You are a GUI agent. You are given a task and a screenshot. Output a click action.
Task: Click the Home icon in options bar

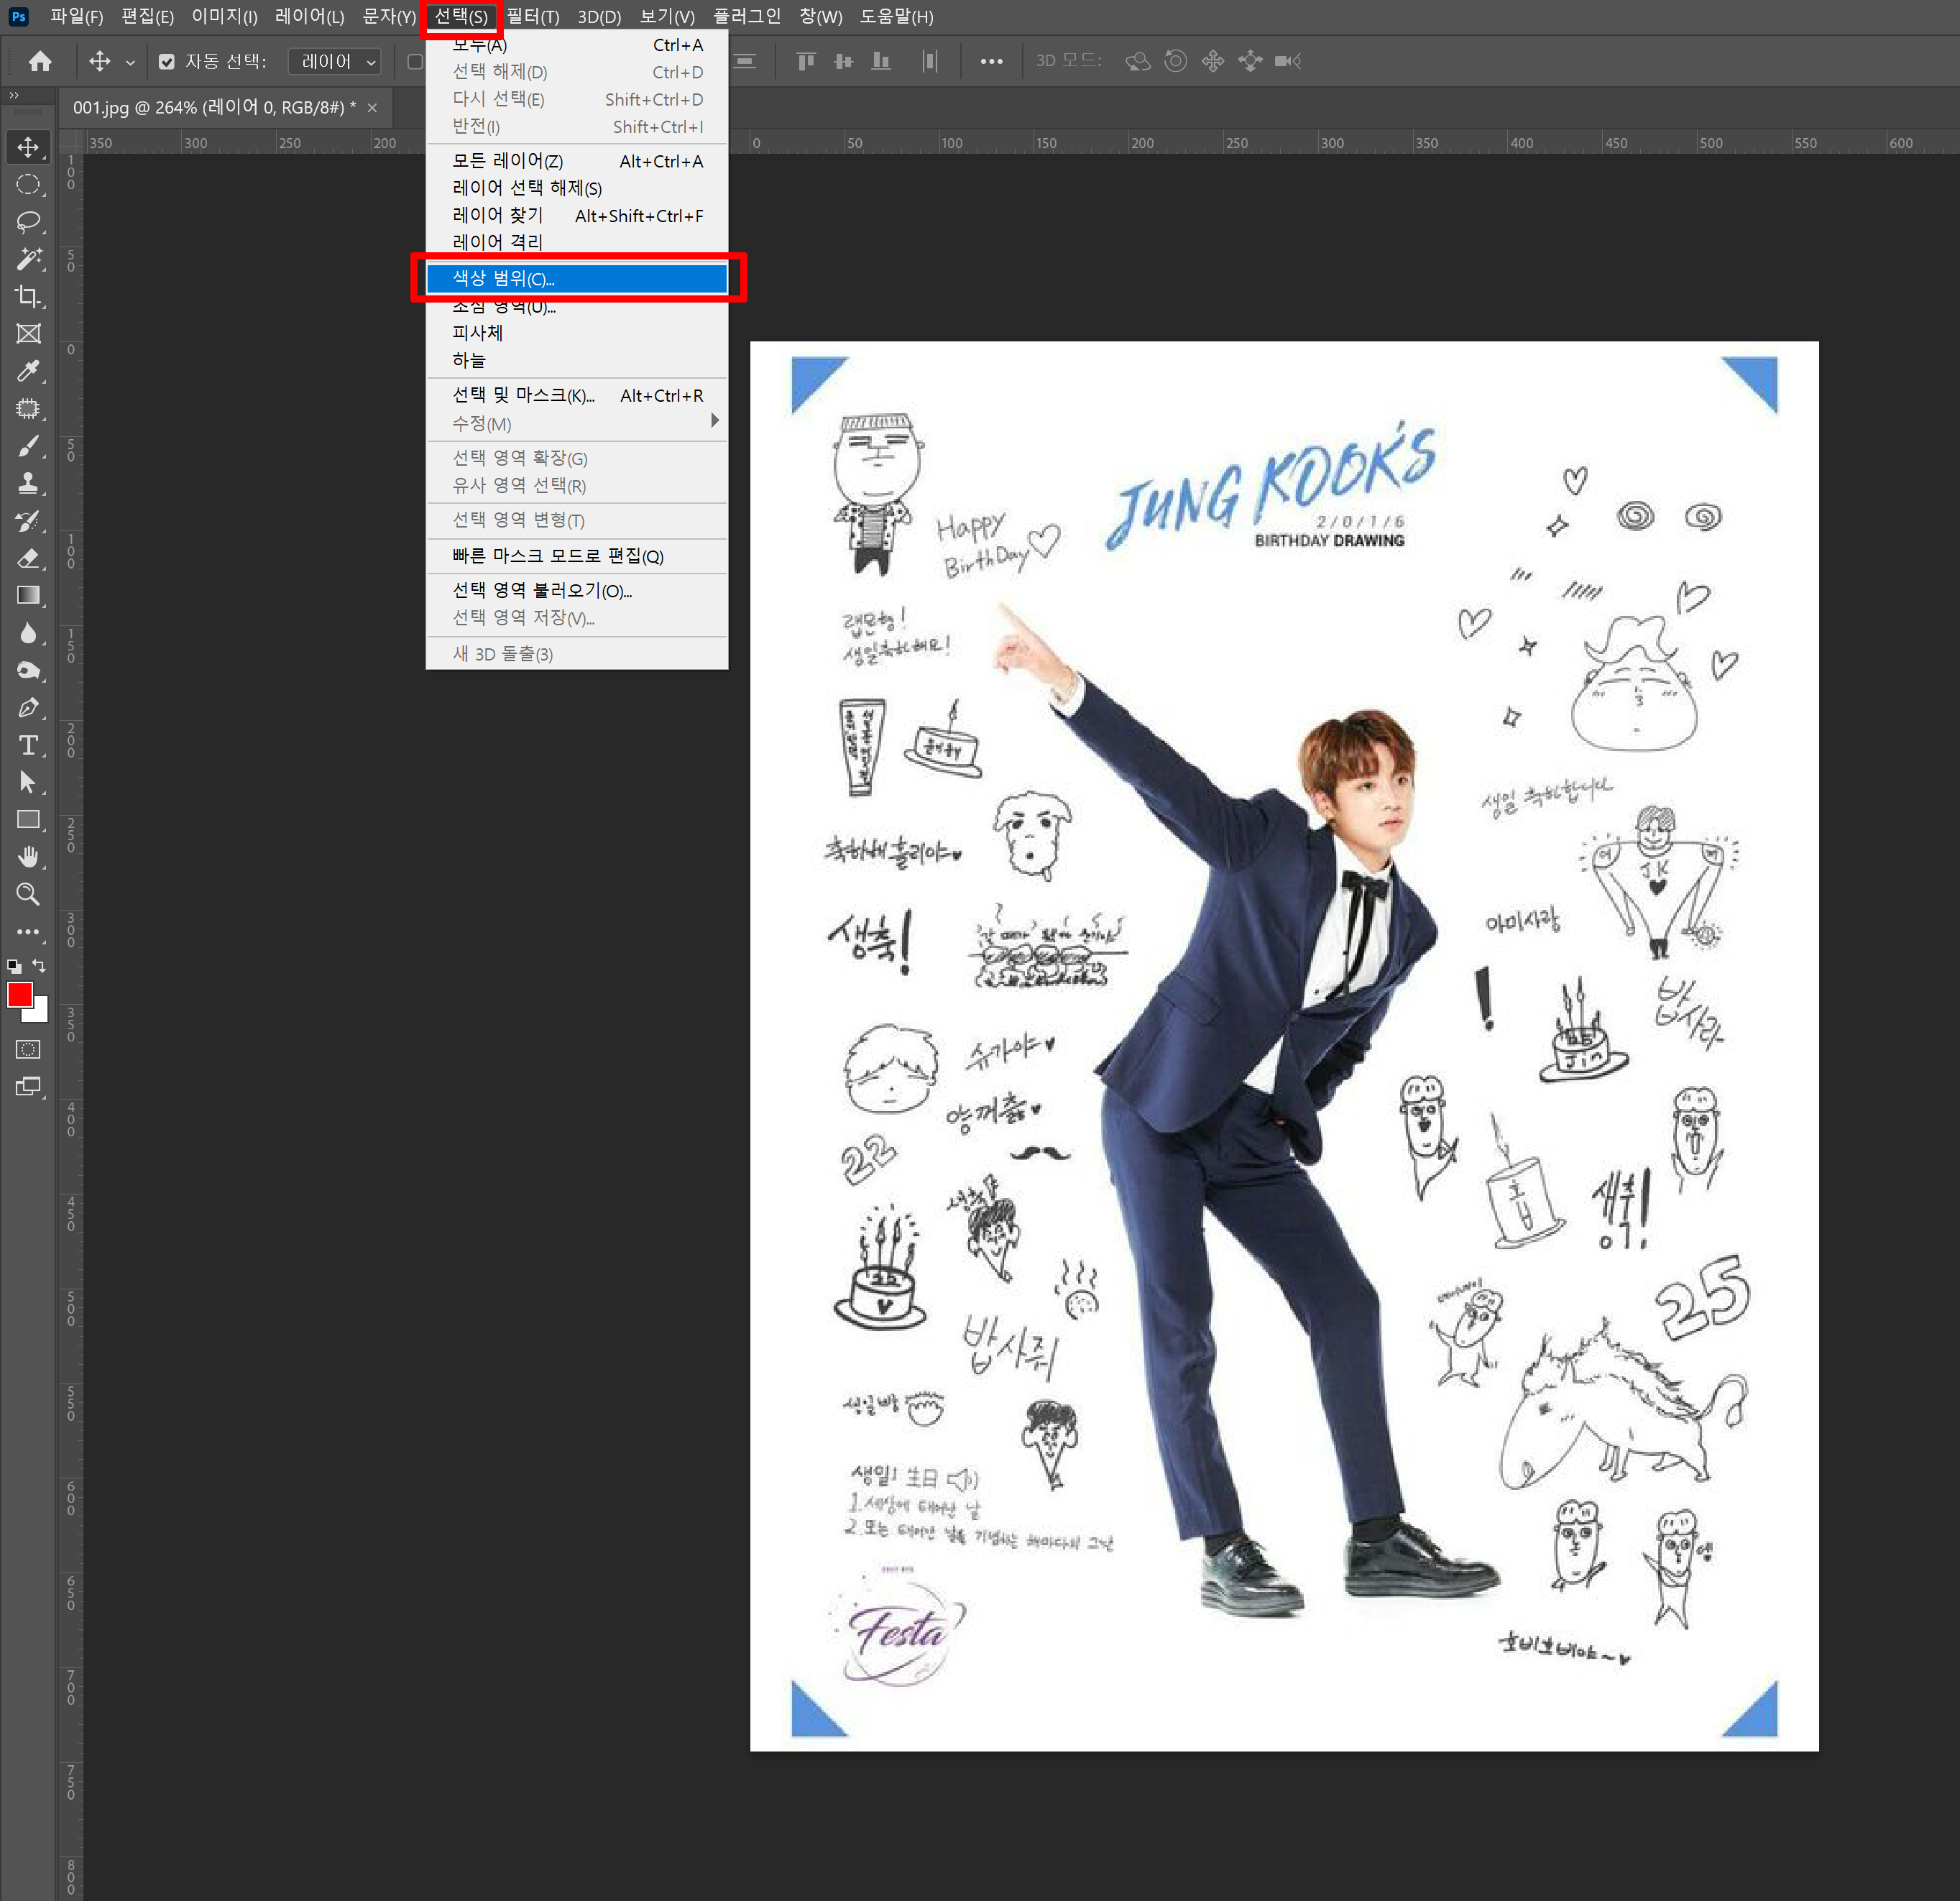tap(40, 61)
